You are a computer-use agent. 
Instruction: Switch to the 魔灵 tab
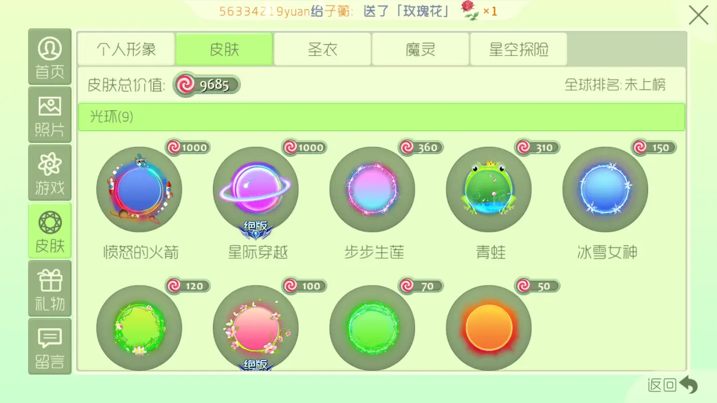click(x=421, y=49)
